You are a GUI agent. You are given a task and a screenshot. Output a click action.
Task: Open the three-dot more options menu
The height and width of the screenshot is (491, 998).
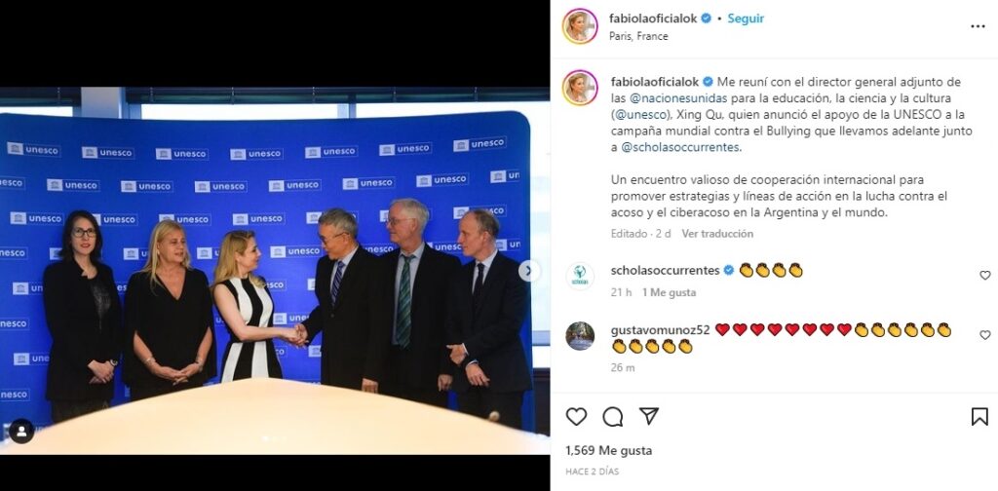pyautogui.click(x=978, y=26)
